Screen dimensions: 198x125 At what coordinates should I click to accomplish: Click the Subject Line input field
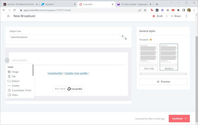pos(65,37)
